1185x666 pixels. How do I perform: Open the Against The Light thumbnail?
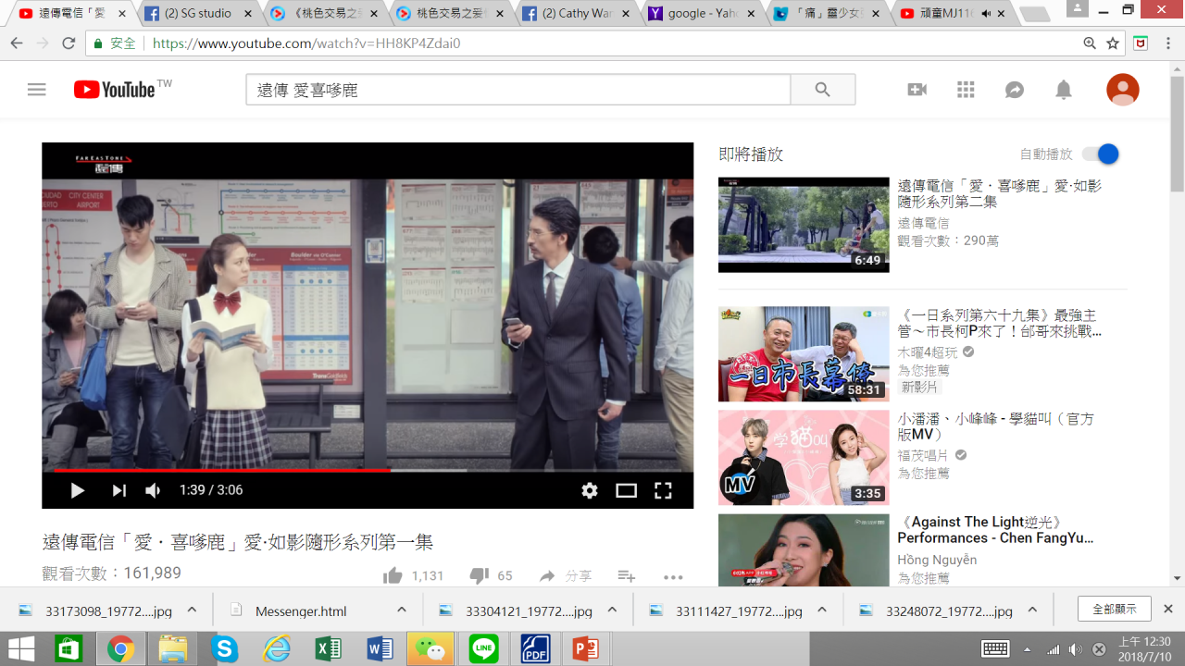tap(804, 549)
